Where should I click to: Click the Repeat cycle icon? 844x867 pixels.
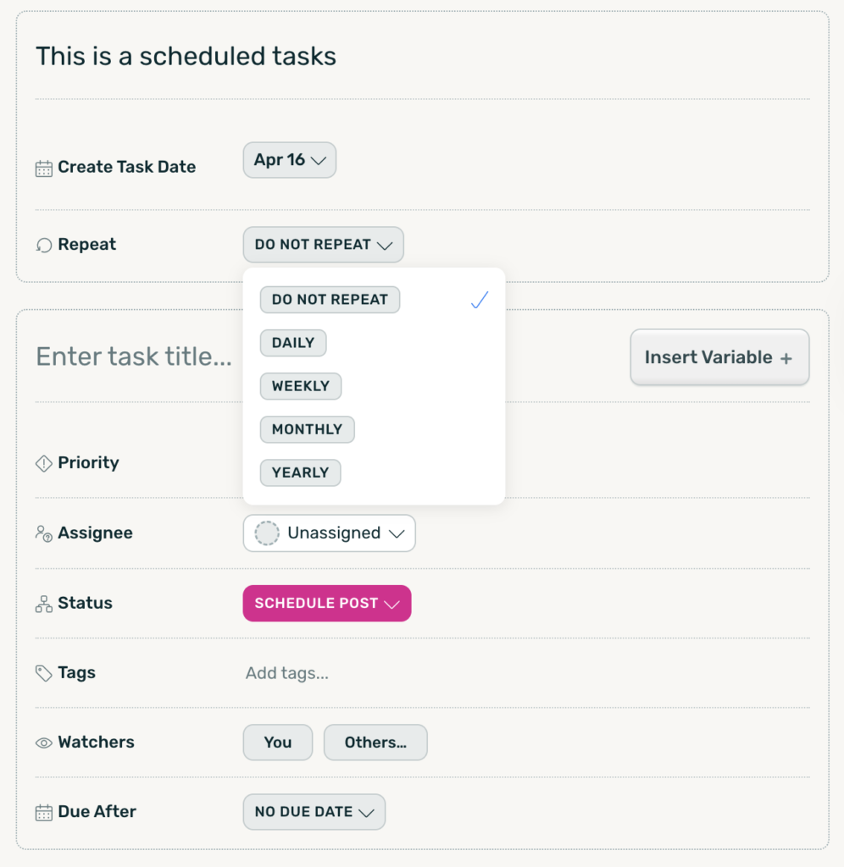[43, 245]
